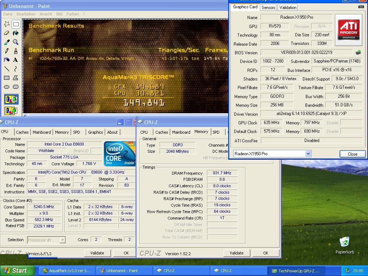Activate the Airbrush spray tool

pos(7,60)
